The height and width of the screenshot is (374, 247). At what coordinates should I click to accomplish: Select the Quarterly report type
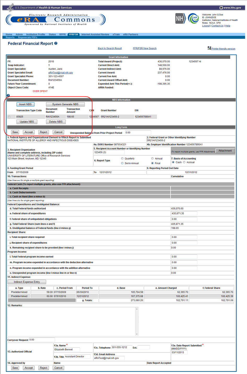(x=122, y=159)
